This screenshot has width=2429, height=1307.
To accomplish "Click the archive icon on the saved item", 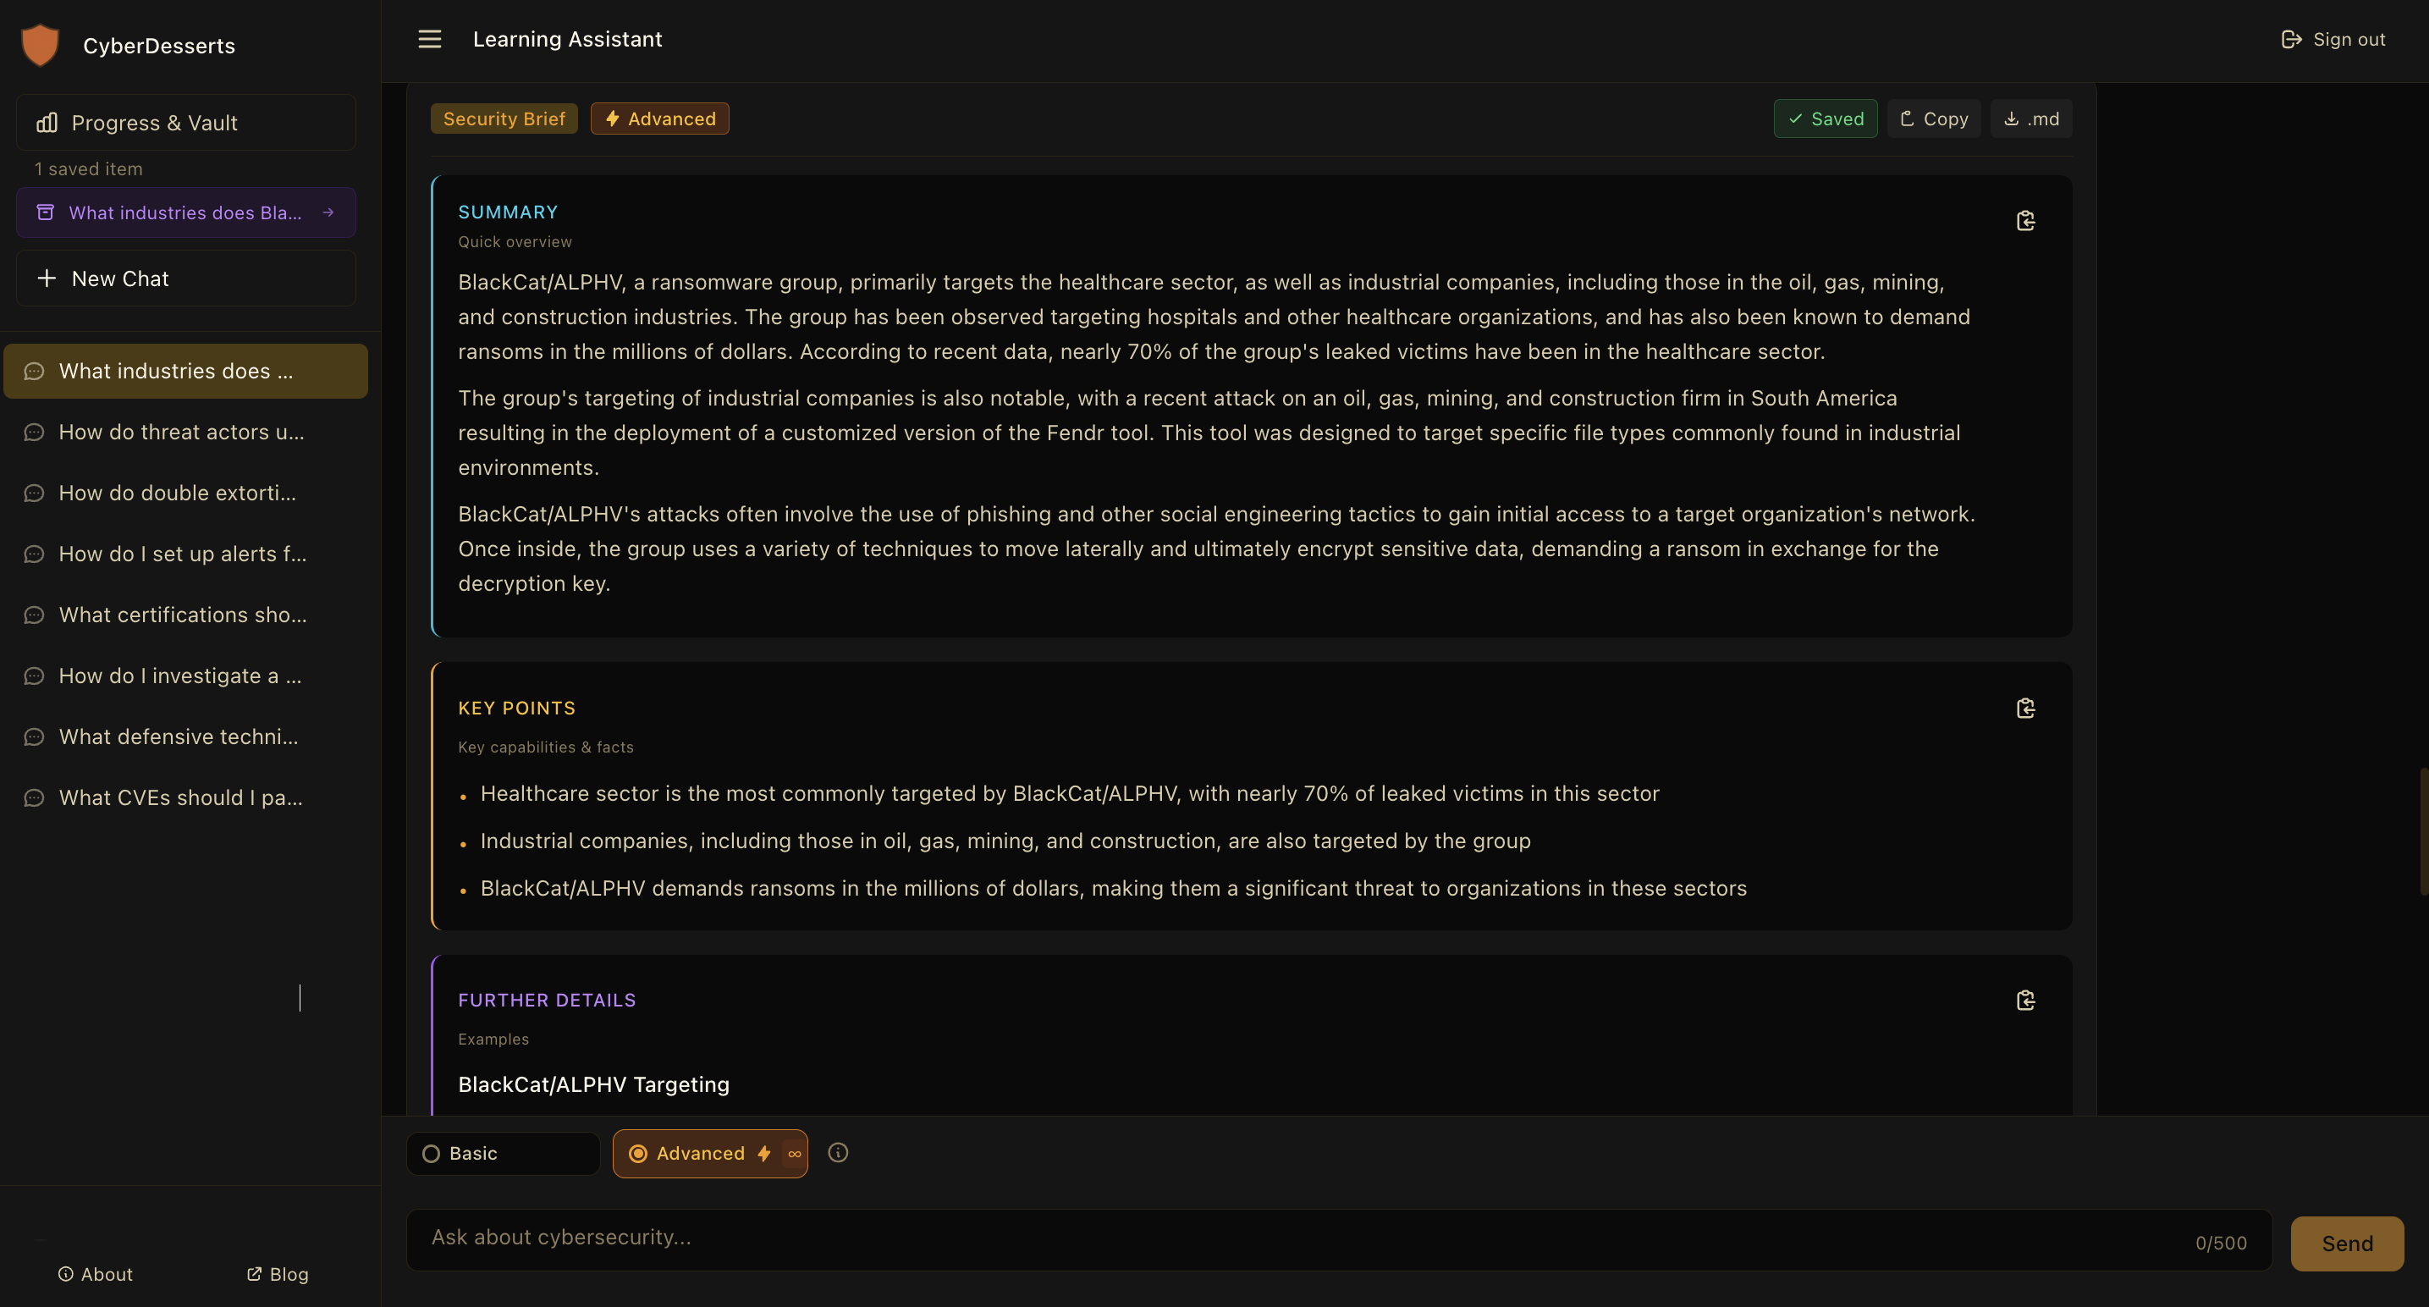I will 45,212.
